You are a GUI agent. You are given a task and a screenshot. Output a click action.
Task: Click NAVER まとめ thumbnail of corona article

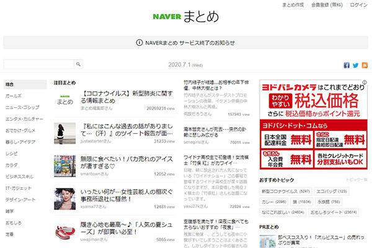click(64, 100)
